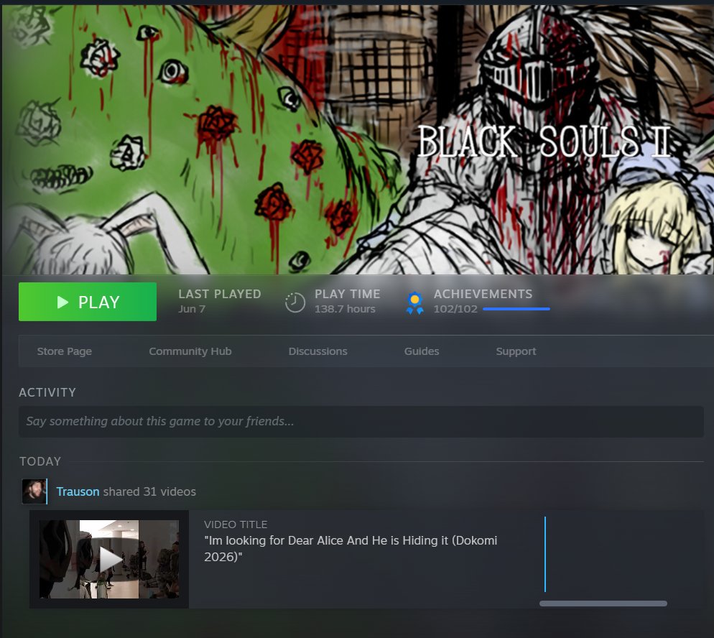The width and height of the screenshot is (714, 638).
Task: Click the ACHIEVEMENTS 102/102 label
Action: coord(483,301)
